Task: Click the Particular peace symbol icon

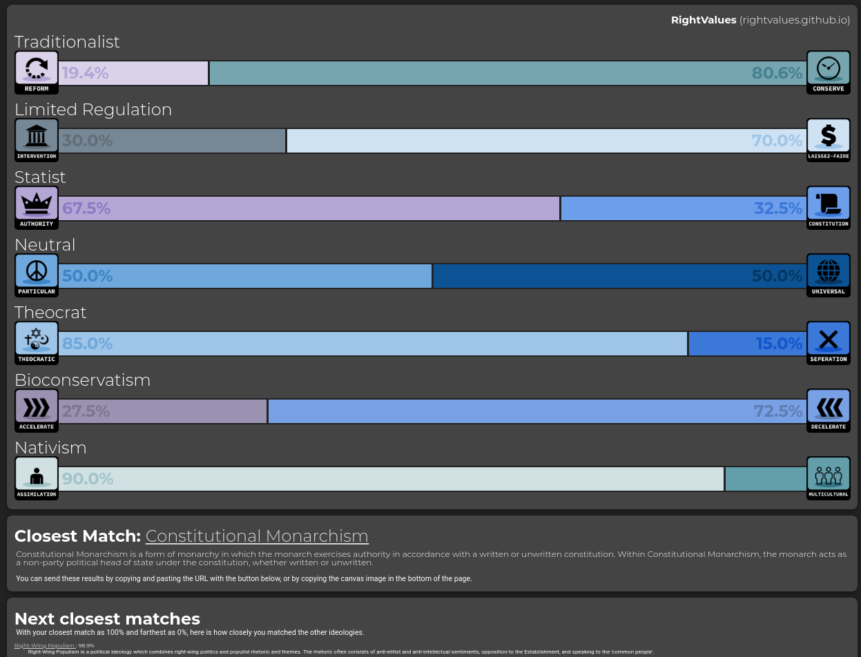Action: pos(36,271)
